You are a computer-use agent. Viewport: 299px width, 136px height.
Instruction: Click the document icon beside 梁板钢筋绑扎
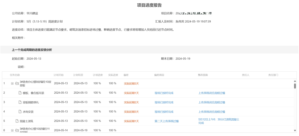pos(20,102)
